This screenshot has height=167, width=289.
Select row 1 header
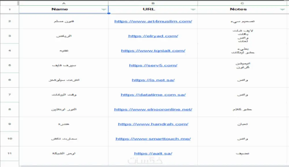10,10
